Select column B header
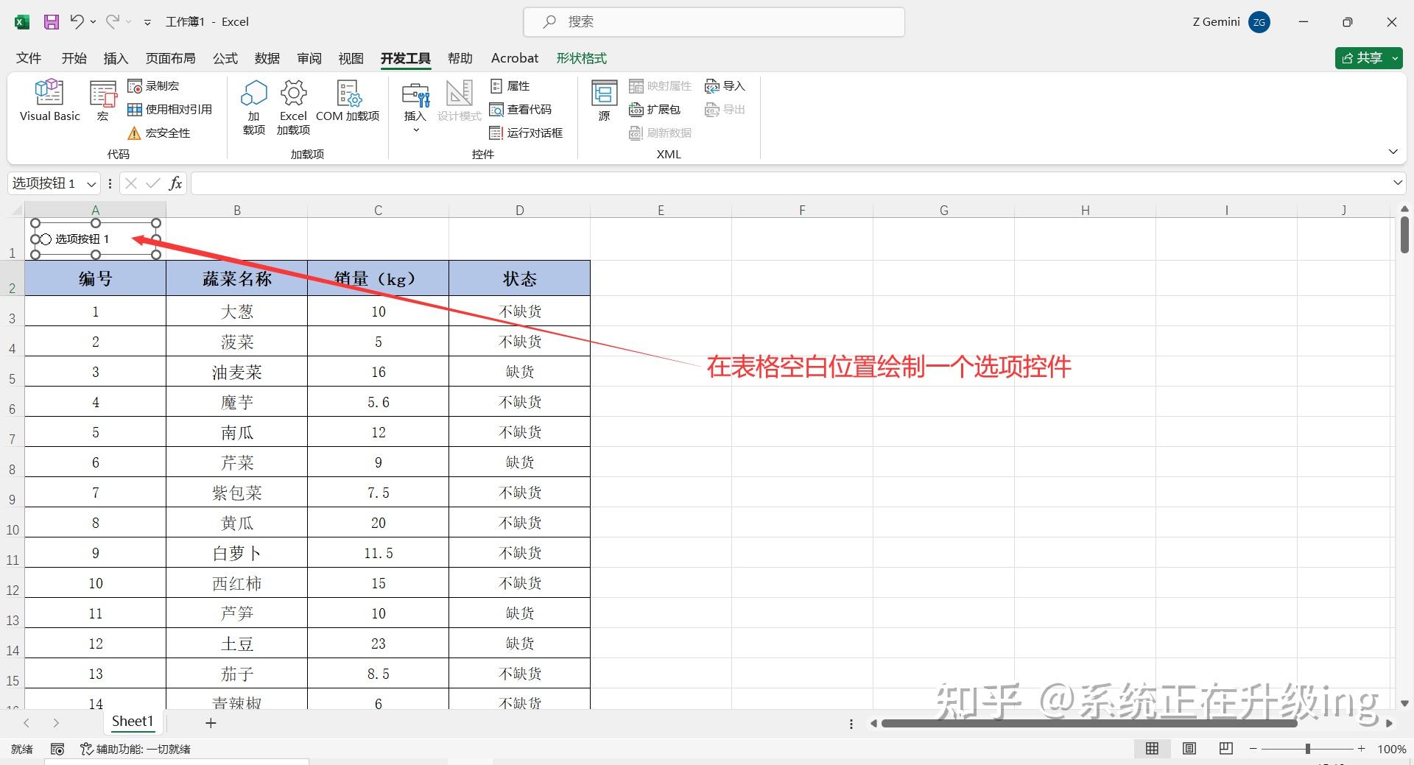 coord(237,211)
